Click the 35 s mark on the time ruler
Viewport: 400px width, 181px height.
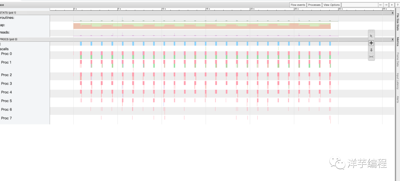click(x=384, y=9)
